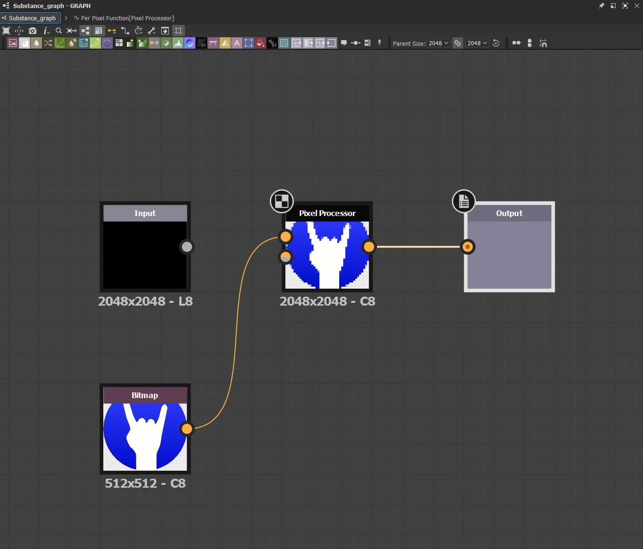643x549 pixels.
Task: Add an SVG node from toolbar
Action: (x=213, y=43)
